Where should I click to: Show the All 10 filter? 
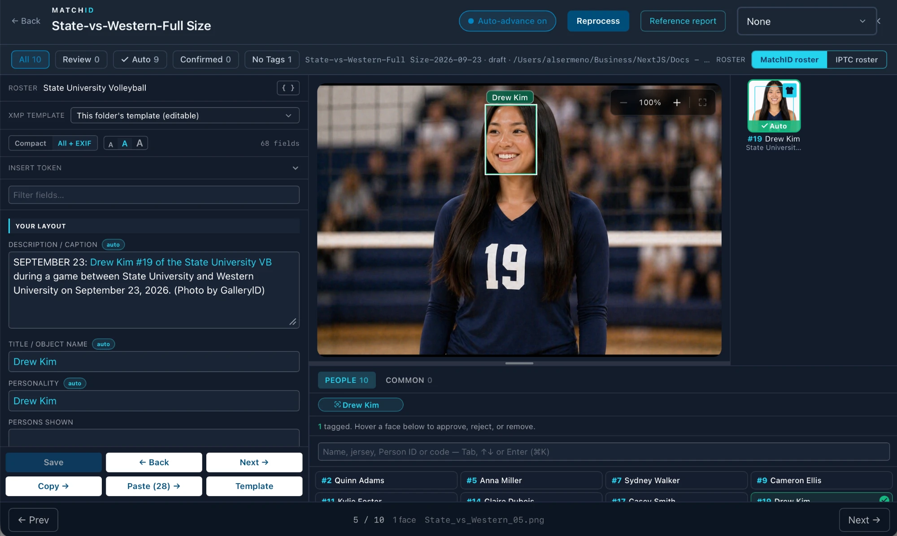[30, 60]
